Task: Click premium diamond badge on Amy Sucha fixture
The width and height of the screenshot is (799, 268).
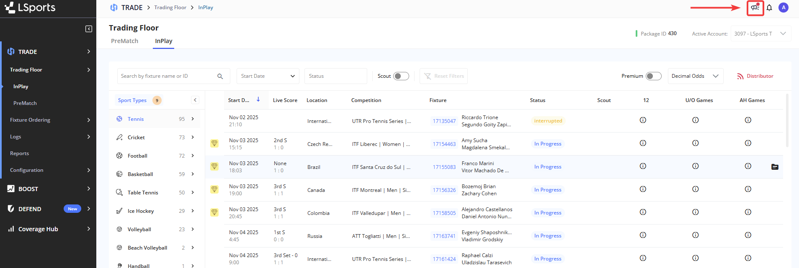Action: tap(214, 144)
